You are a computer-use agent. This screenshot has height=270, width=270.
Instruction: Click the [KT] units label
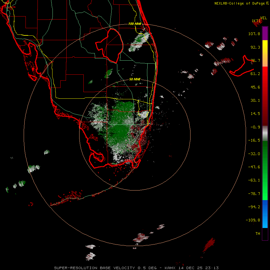pyautogui.click(x=256, y=21)
